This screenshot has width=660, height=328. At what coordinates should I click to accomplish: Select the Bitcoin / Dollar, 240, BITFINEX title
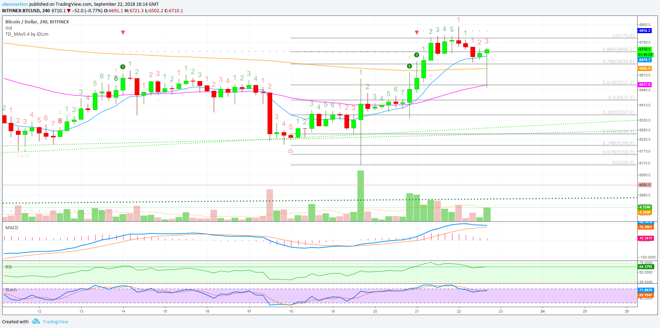click(x=37, y=22)
